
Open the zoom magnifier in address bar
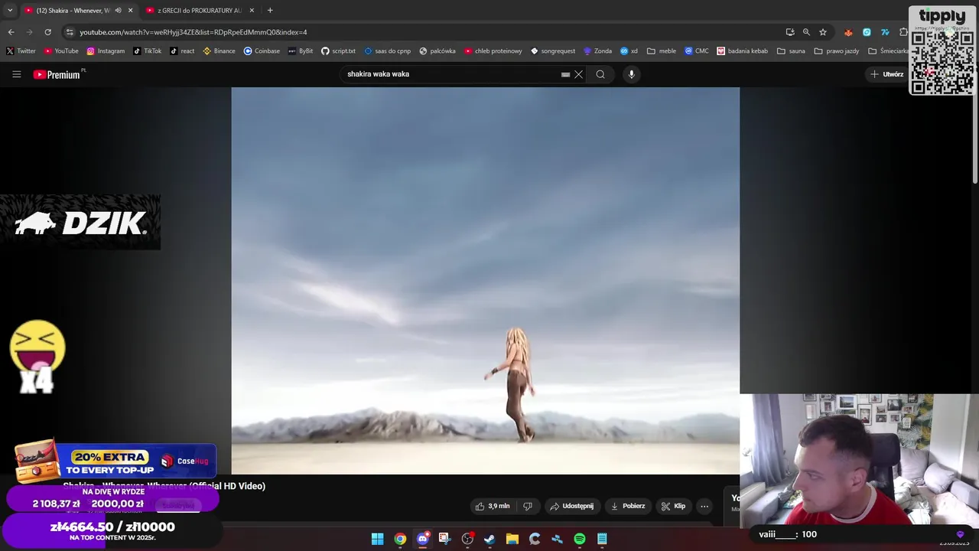click(806, 32)
